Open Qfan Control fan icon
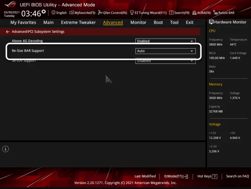The image size is (251, 189). click(100, 13)
